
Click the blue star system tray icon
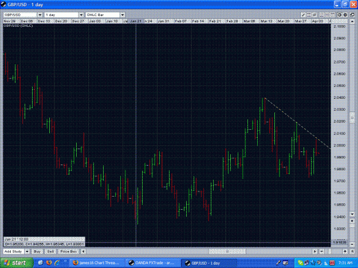[x=313, y=263]
